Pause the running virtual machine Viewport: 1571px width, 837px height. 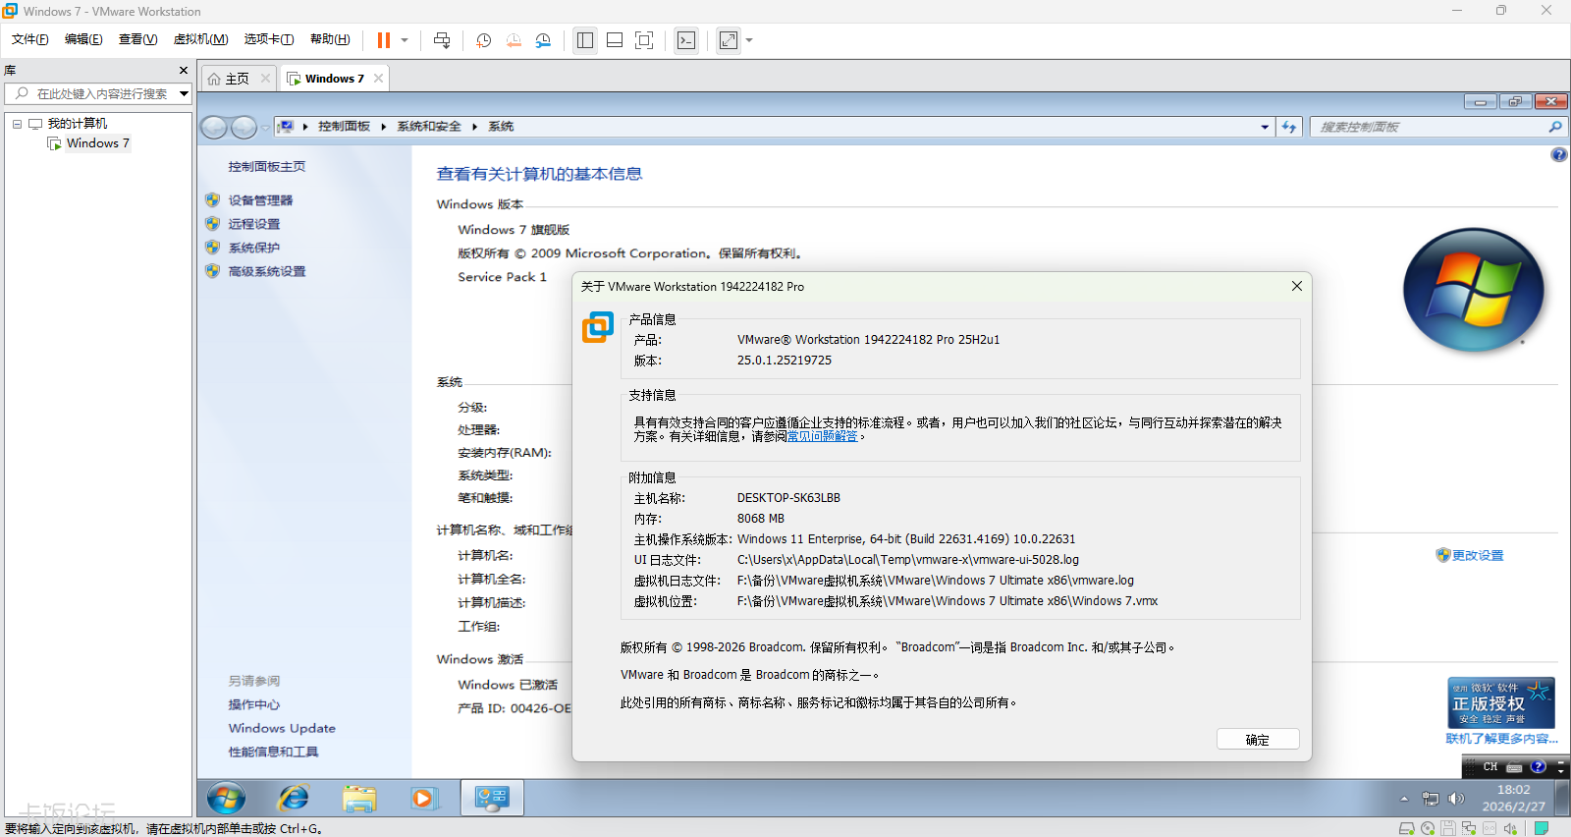[x=383, y=40]
